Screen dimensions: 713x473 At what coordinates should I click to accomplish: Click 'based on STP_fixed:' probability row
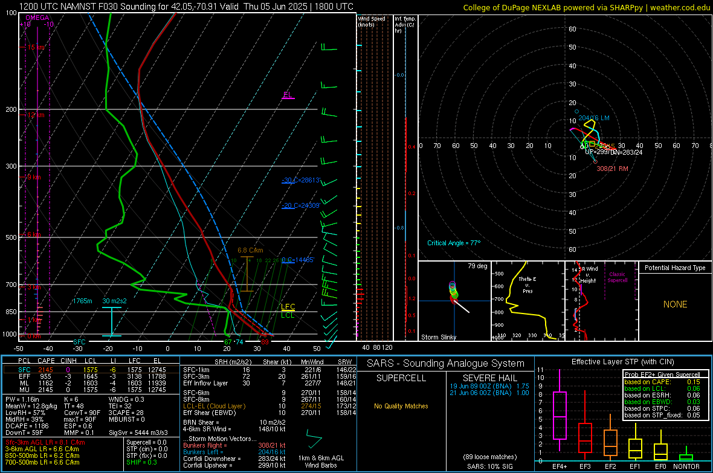tap(662, 415)
